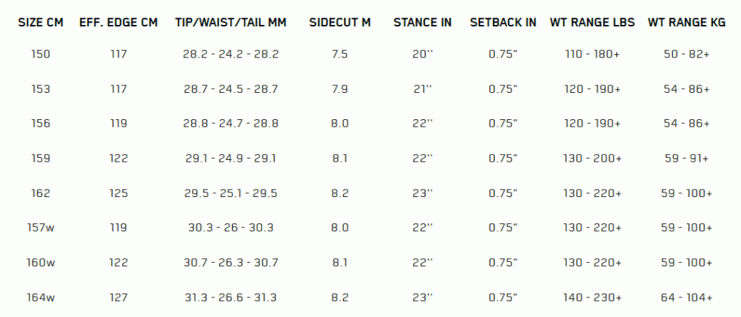
Task: Select the 157w size cell
Action: pos(41,228)
